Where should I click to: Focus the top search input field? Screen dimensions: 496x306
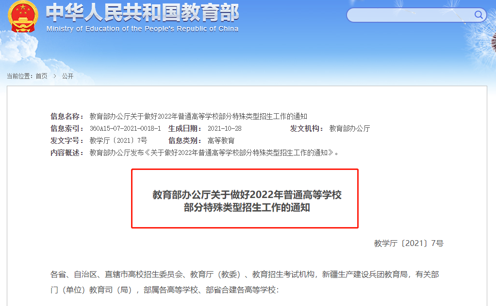pos(410,15)
